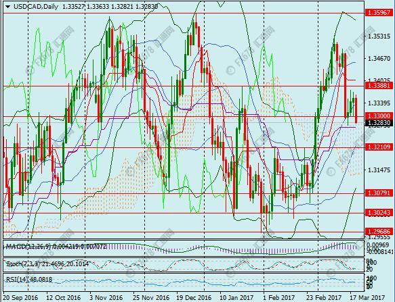Select the 1.29686 support level label

[x=379, y=232]
